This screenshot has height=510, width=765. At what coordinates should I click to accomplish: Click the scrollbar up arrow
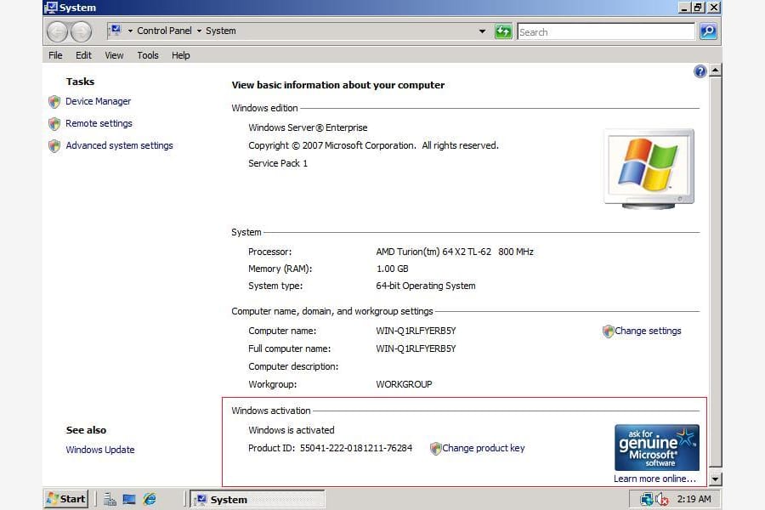(x=715, y=71)
